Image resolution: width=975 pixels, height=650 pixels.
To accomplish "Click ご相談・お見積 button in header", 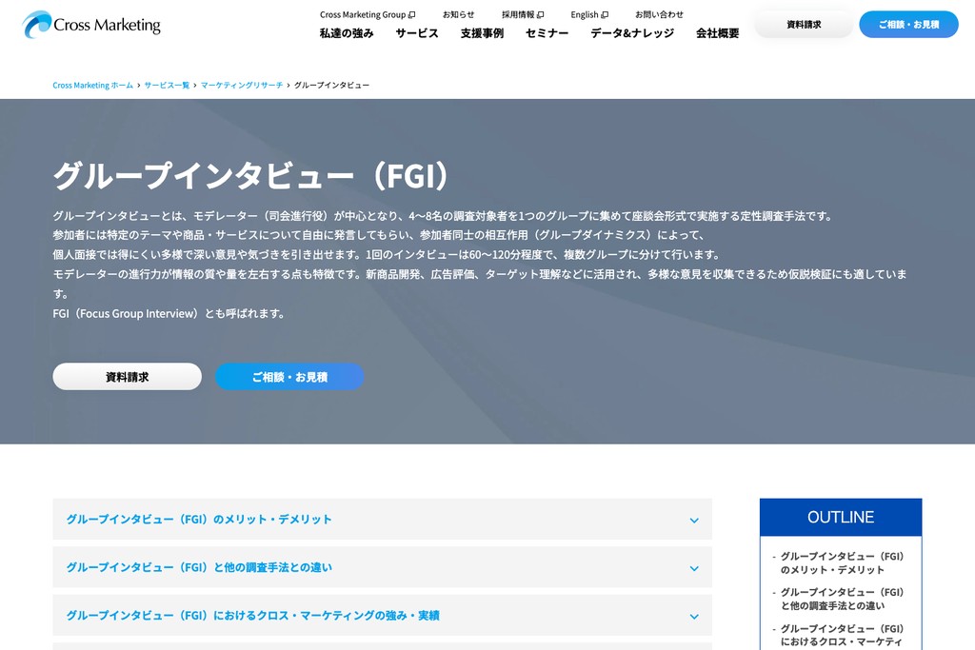I will [908, 24].
